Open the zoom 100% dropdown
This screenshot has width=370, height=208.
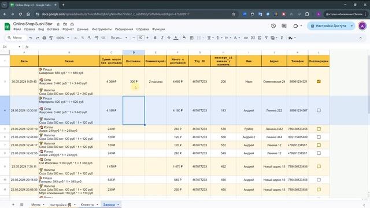click(x=62, y=38)
